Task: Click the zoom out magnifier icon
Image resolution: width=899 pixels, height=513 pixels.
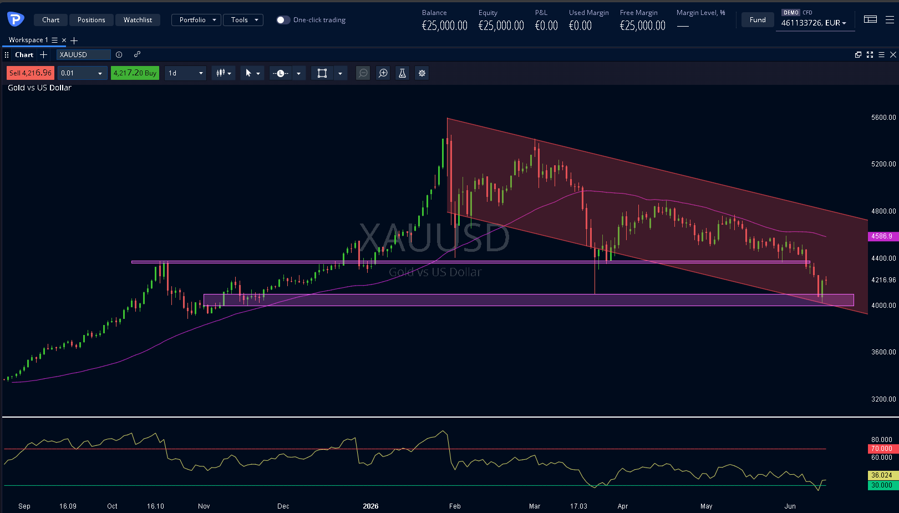Action: [x=363, y=73]
